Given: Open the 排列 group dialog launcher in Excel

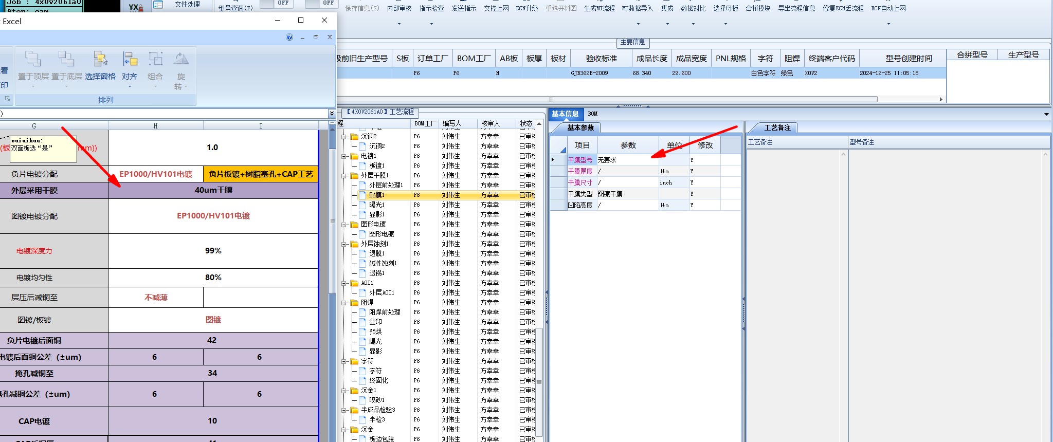Looking at the screenshot, I should click(7, 99).
